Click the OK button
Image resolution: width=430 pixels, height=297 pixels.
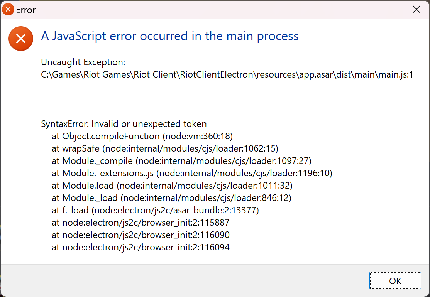[x=395, y=280]
